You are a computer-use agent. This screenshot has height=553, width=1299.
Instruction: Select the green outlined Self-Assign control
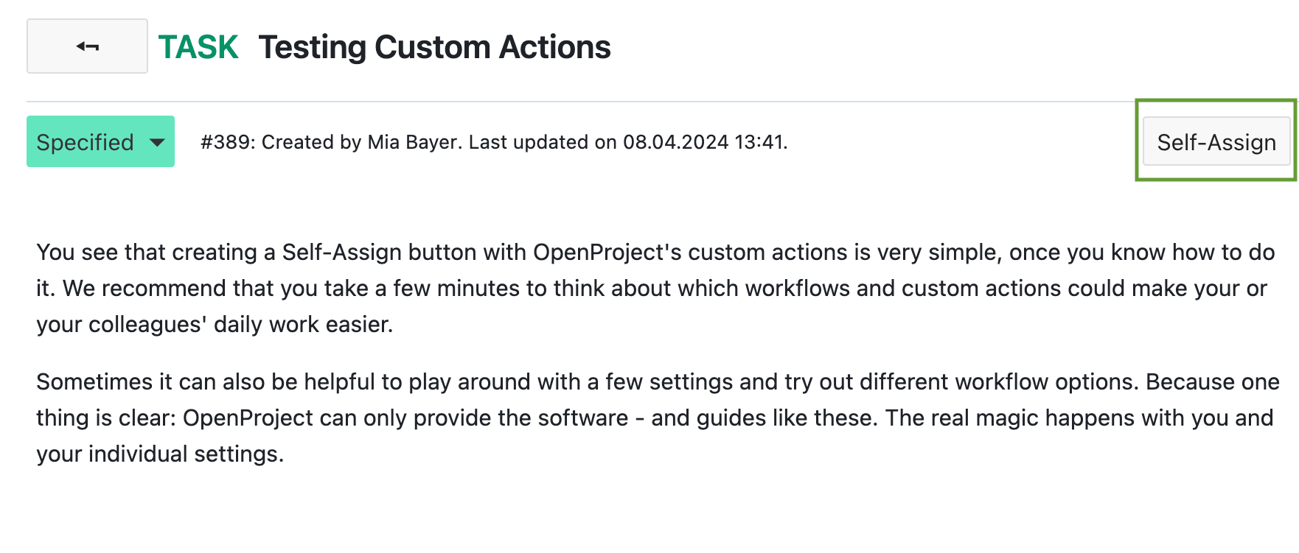(x=1216, y=141)
